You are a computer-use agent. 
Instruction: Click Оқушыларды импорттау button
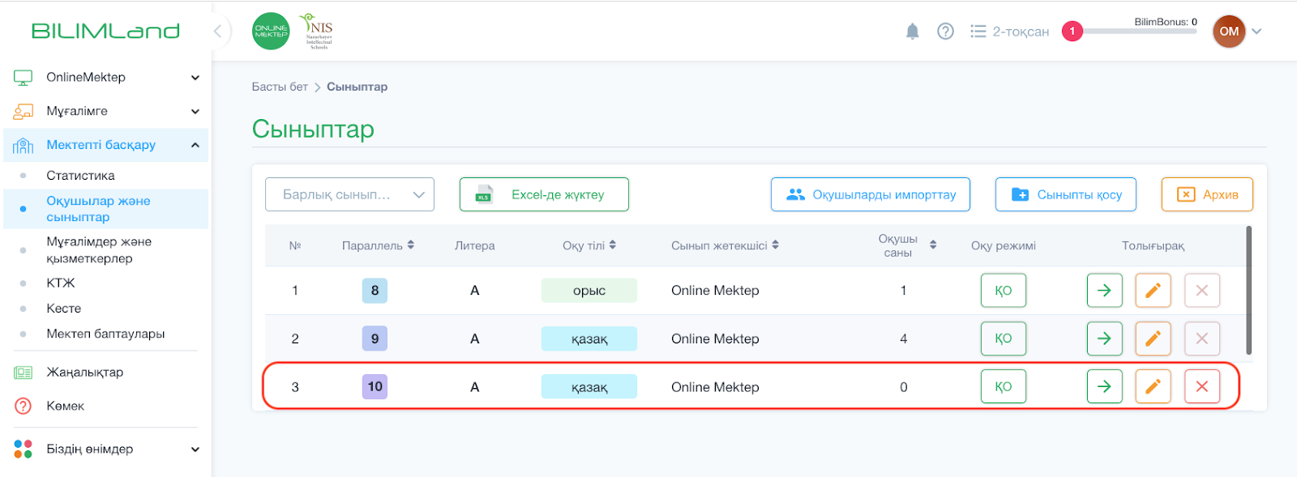pyautogui.click(x=871, y=194)
